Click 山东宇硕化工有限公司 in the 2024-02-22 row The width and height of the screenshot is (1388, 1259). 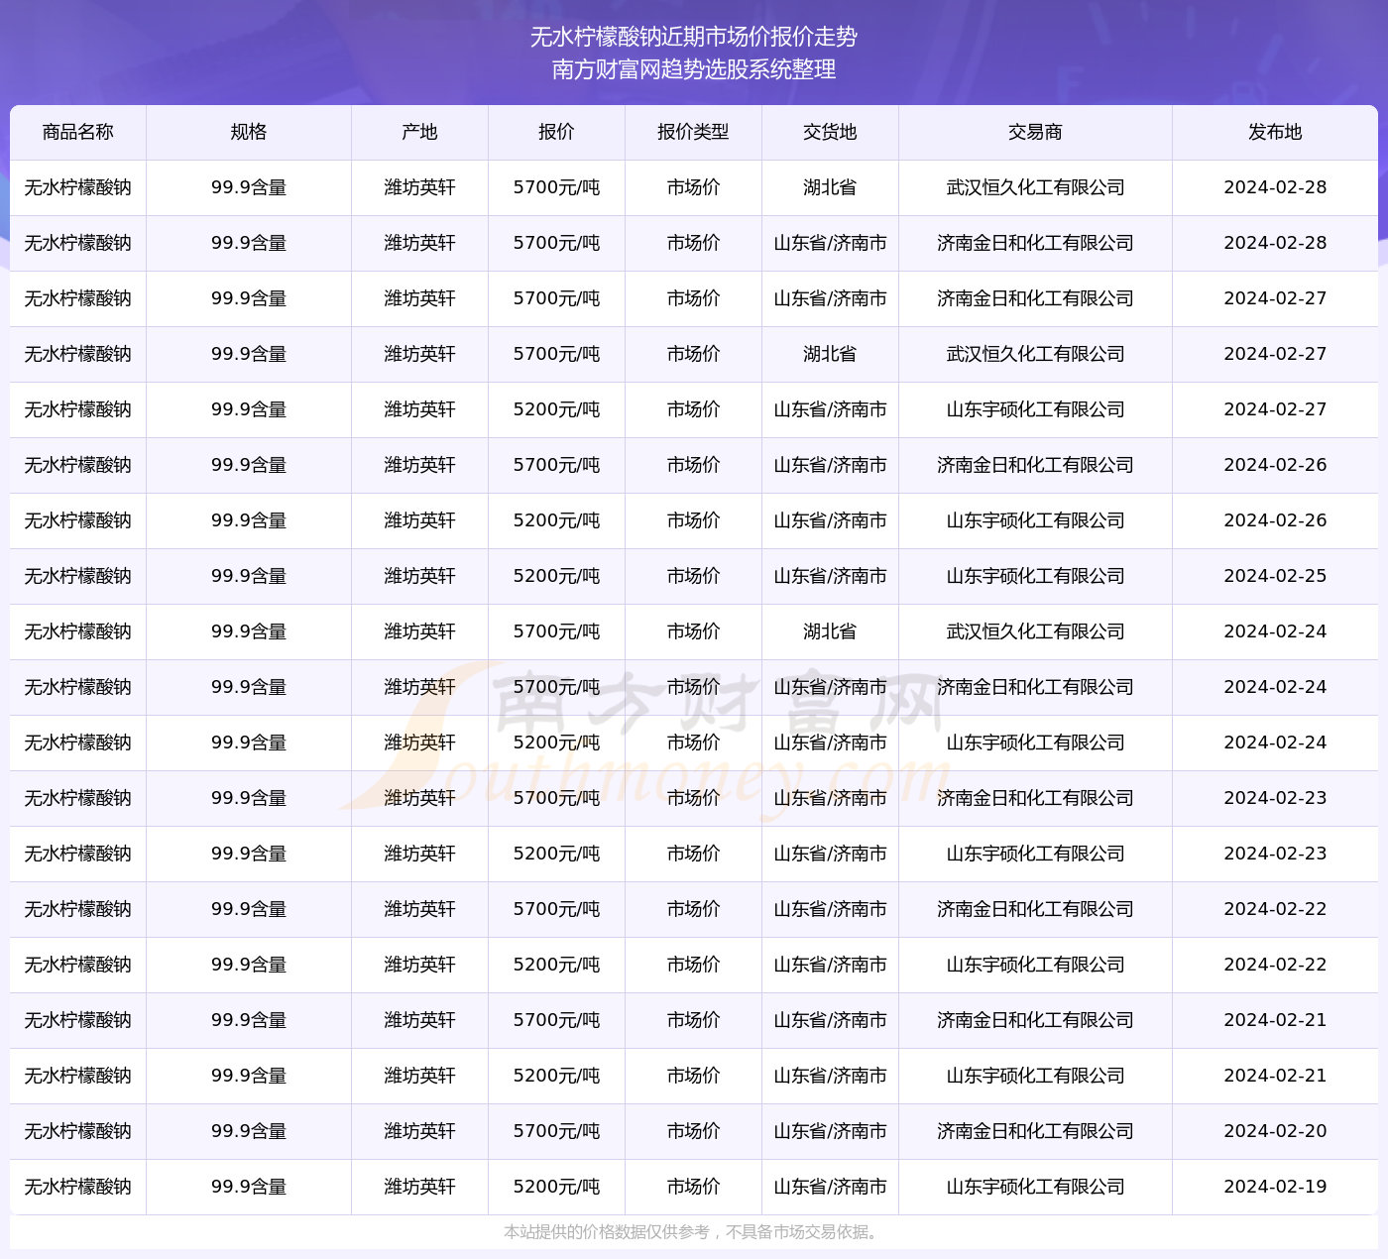click(1035, 965)
